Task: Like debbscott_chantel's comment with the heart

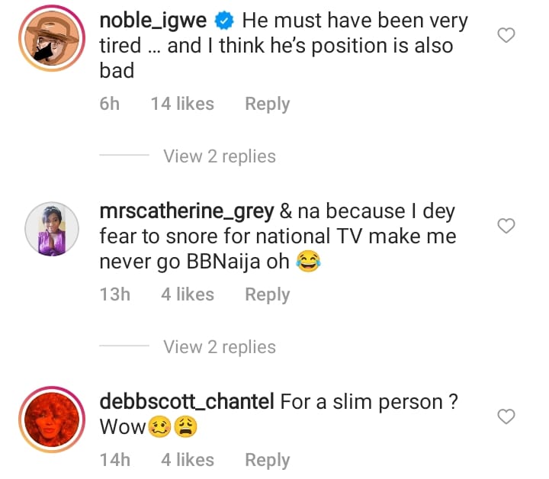Action: click(506, 416)
